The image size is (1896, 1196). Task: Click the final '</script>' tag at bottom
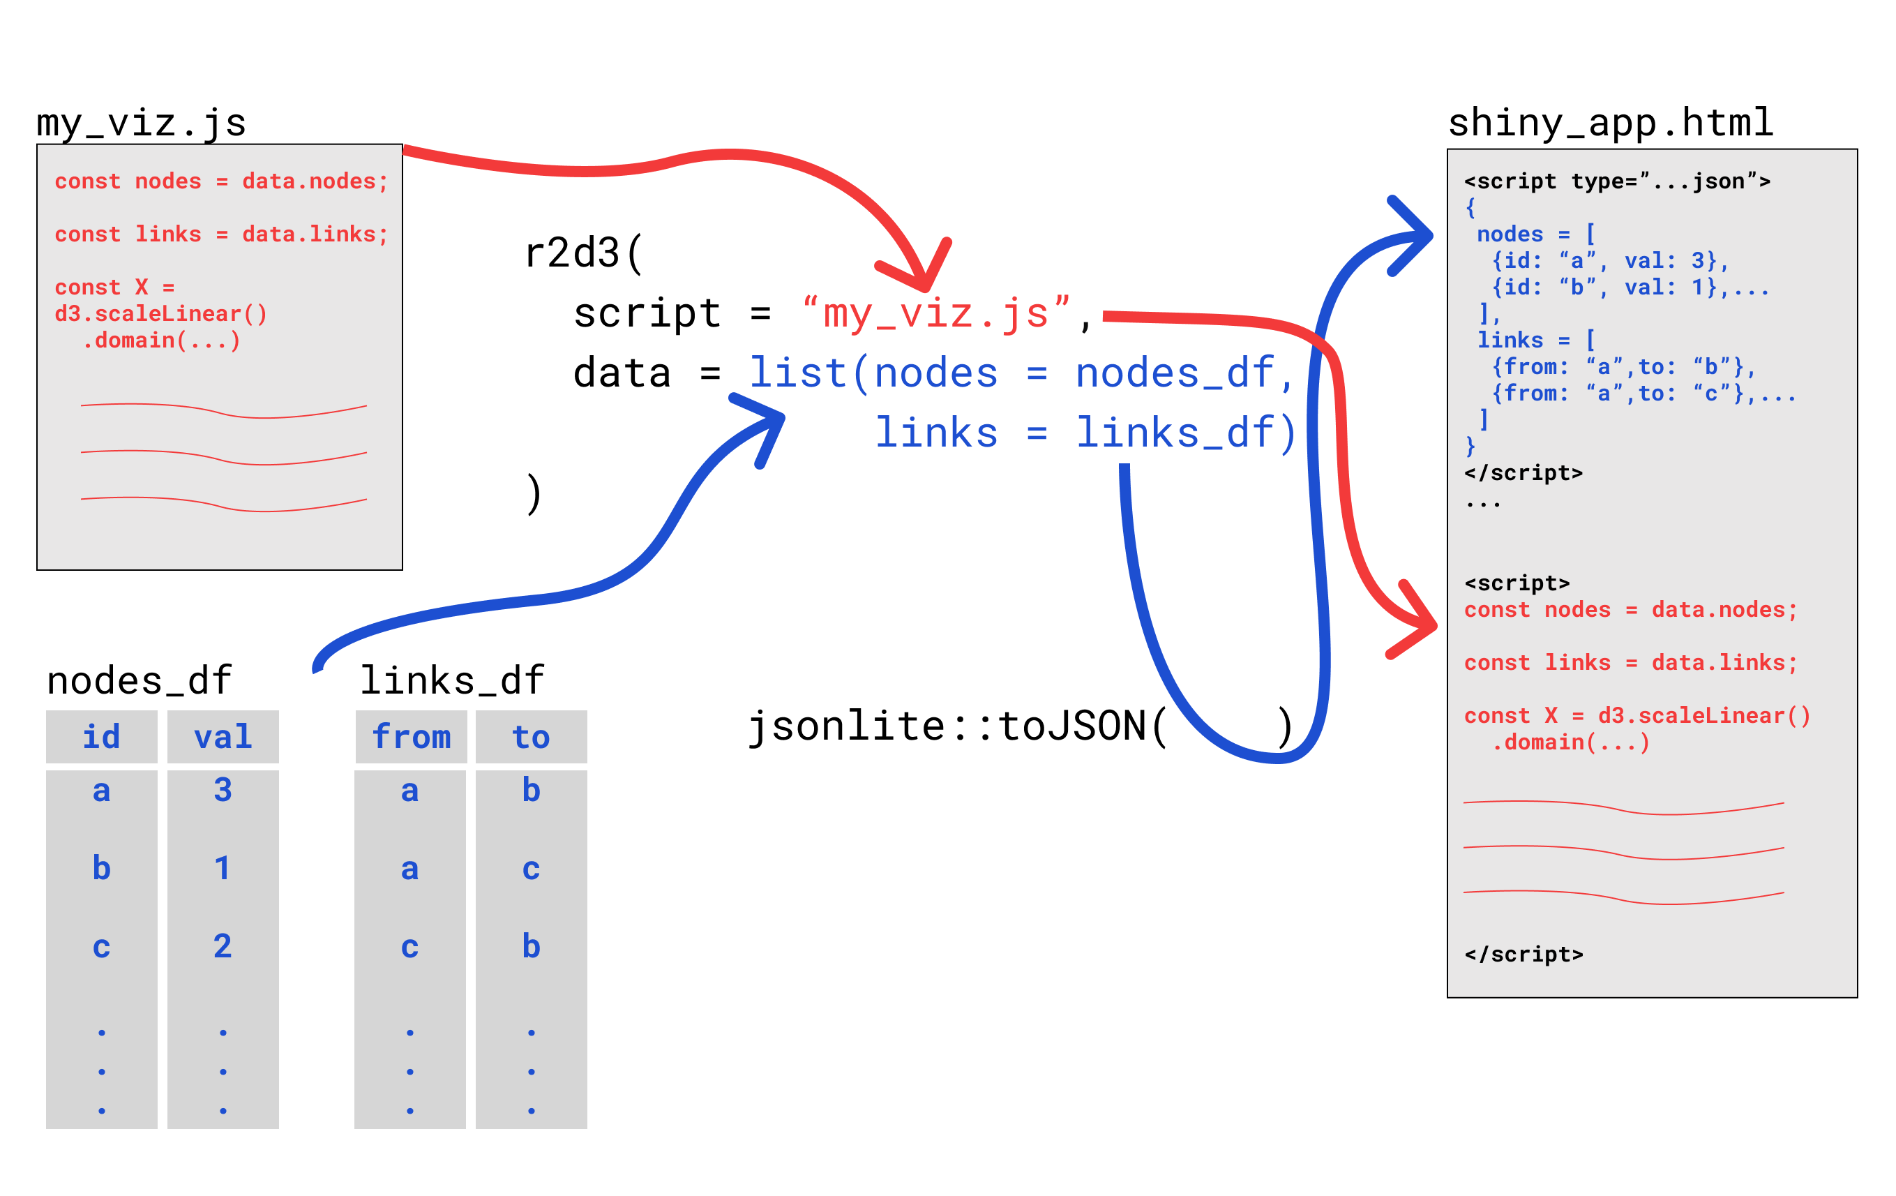click(x=1523, y=955)
